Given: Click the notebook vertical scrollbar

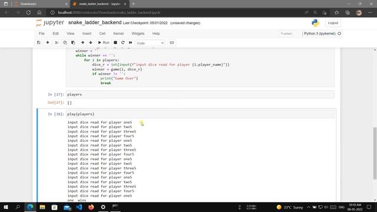Looking at the screenshot, I should [x=375, y=153].
